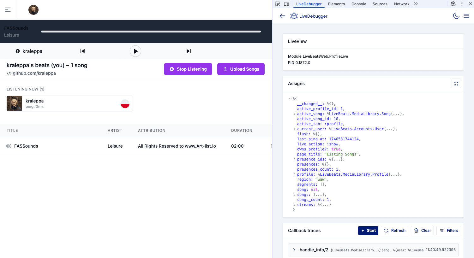Toggle device toolbar icon in DevTools
This screenshot has height=258, width=474.
coord(286,4)
